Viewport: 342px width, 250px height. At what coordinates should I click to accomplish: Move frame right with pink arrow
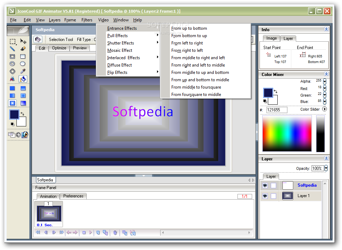click(x=75, y=232)
